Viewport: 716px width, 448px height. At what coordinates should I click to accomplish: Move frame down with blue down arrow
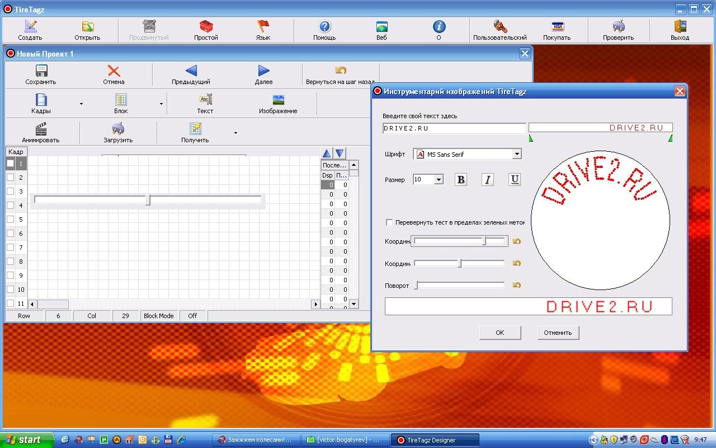pos(340,153)
